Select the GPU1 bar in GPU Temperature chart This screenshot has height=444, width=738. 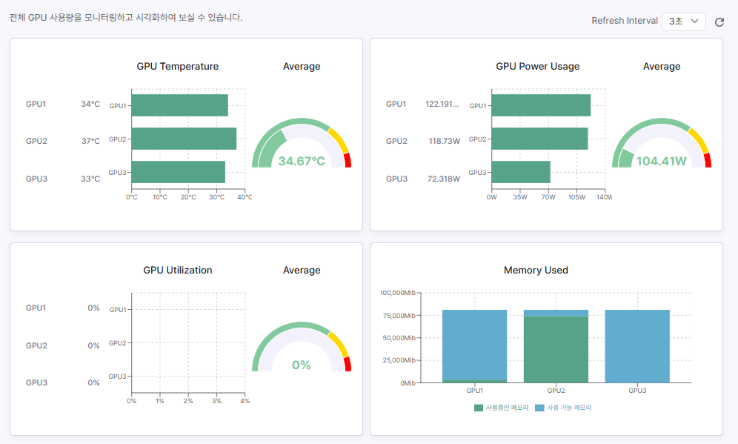click(x=180, y=105)
